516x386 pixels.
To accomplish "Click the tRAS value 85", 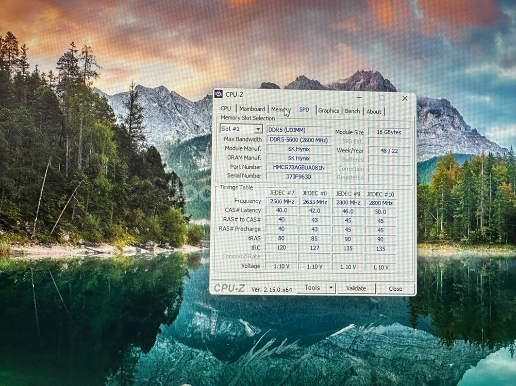I will coord(314,238).
